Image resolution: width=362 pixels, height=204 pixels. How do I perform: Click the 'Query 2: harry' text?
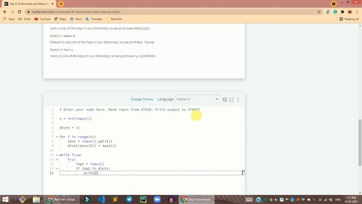[62, 50]
